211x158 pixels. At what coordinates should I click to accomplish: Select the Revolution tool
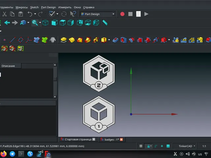pos(72,40)
